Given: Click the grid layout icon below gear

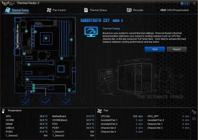Looking at the screenshot, I should click(194, 119).
